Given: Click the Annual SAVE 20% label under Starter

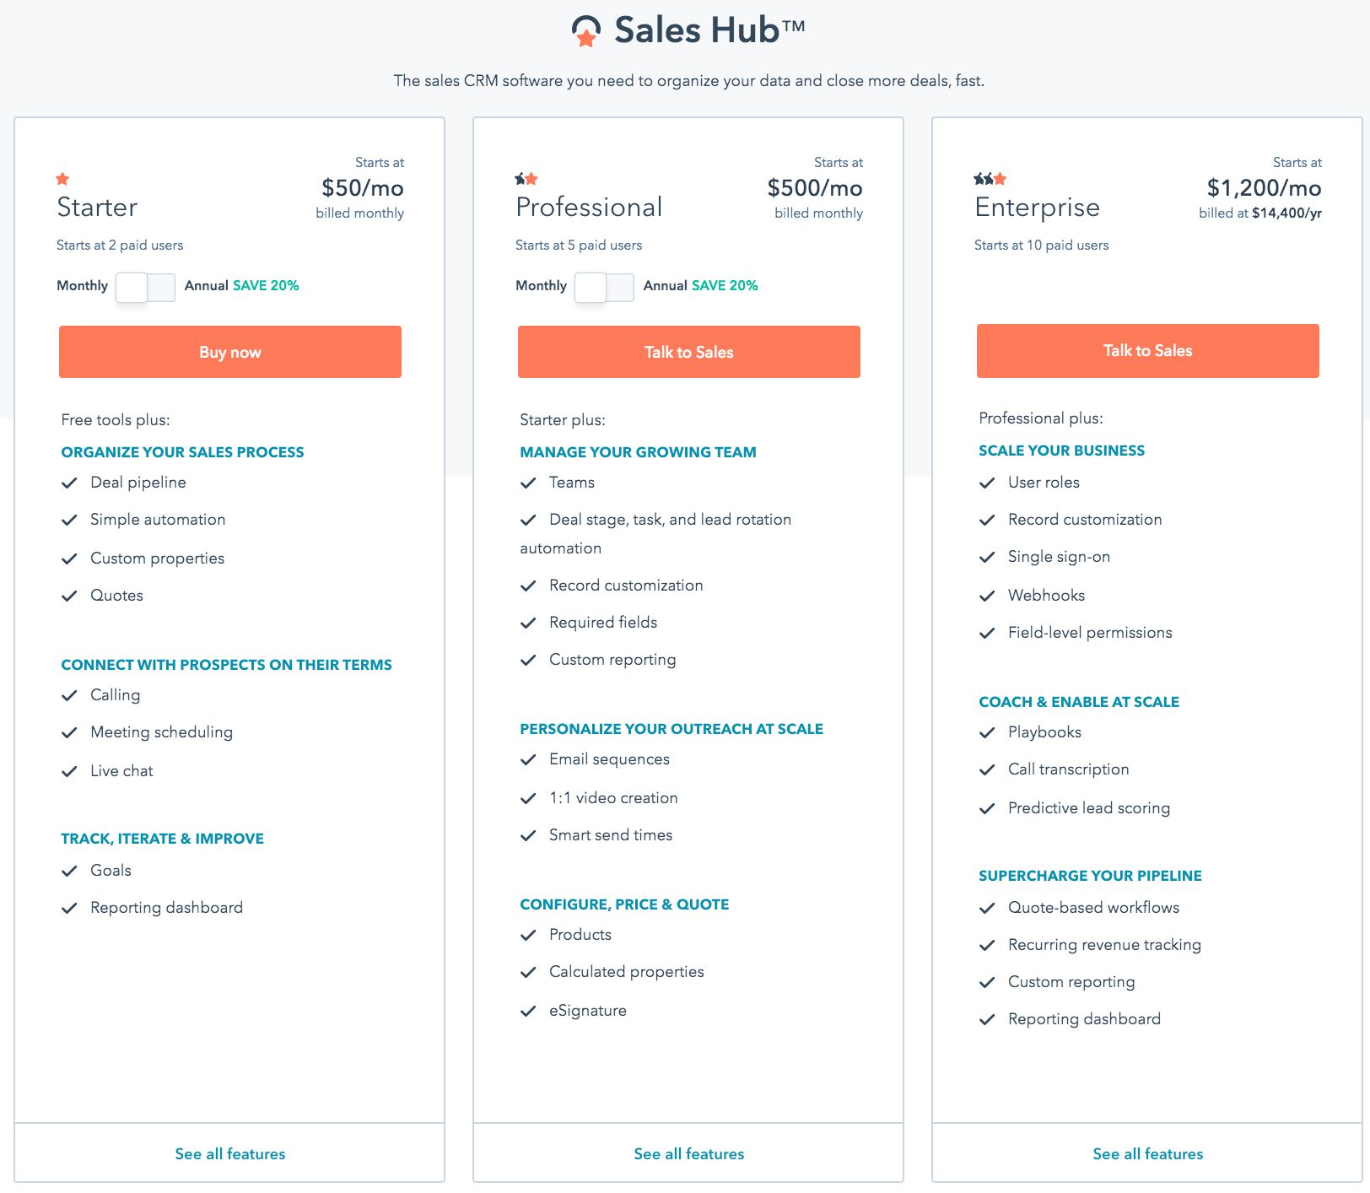Looking at the screenshot, I should point(242,285).
